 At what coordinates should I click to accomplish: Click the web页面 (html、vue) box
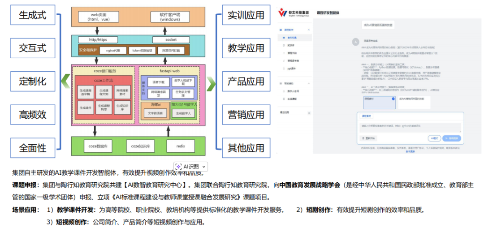99,17
